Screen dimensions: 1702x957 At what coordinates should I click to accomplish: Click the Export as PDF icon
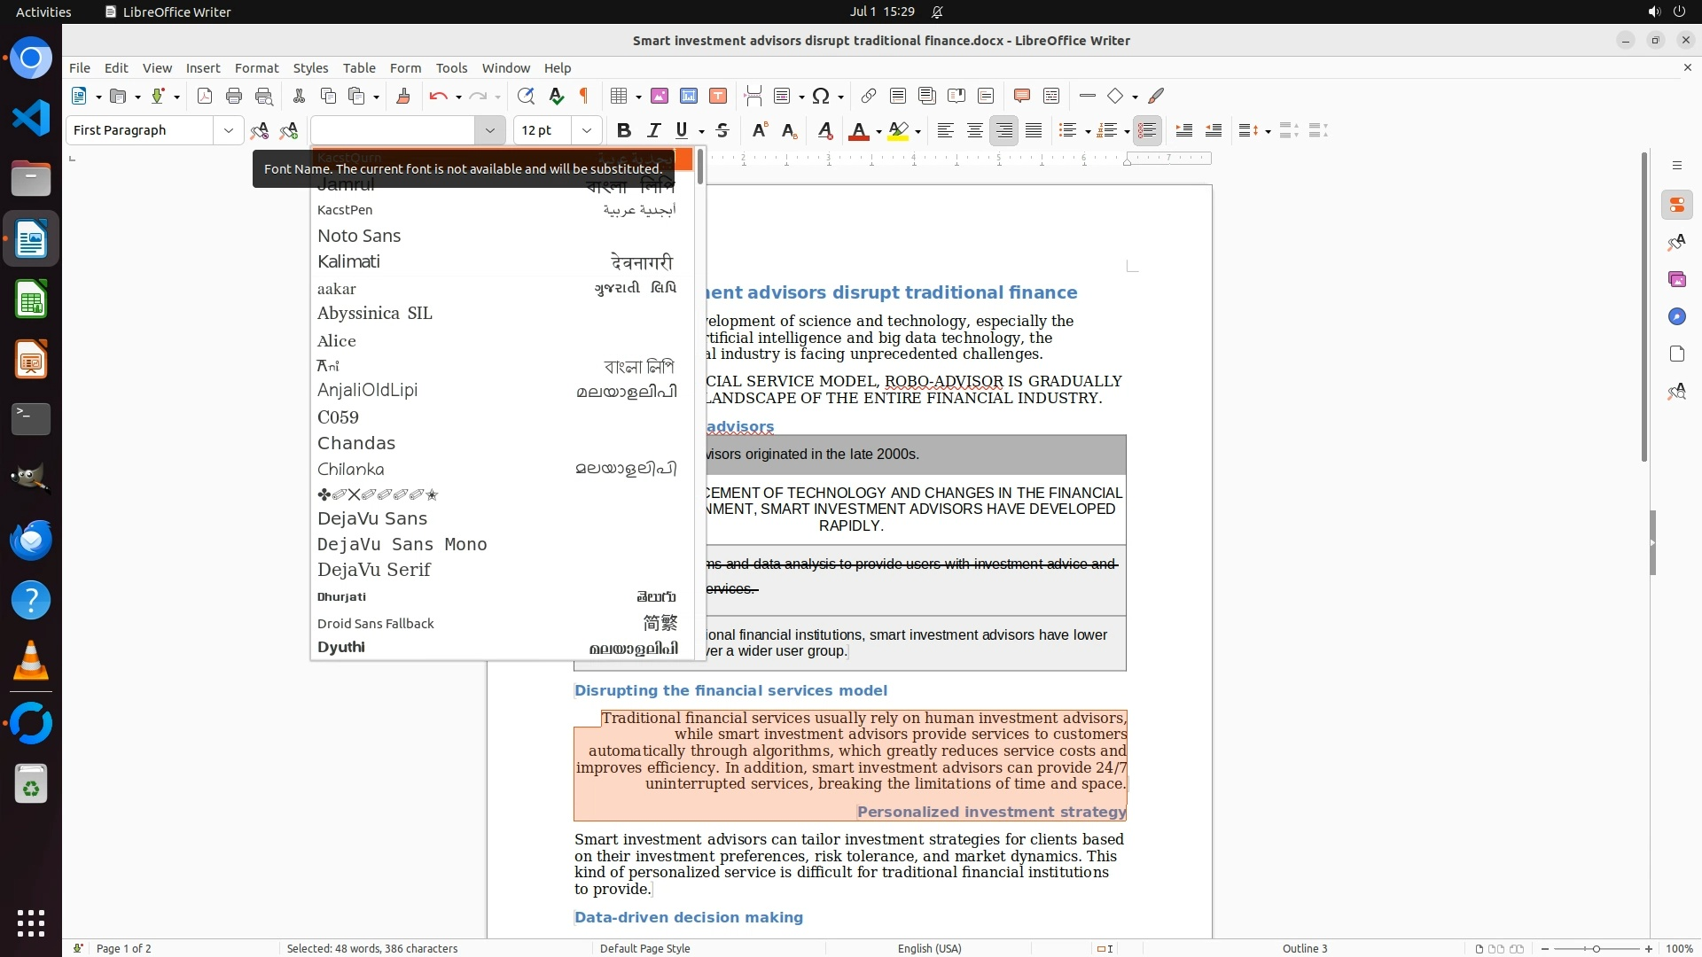pyautogui.click(x=205, y=96)
